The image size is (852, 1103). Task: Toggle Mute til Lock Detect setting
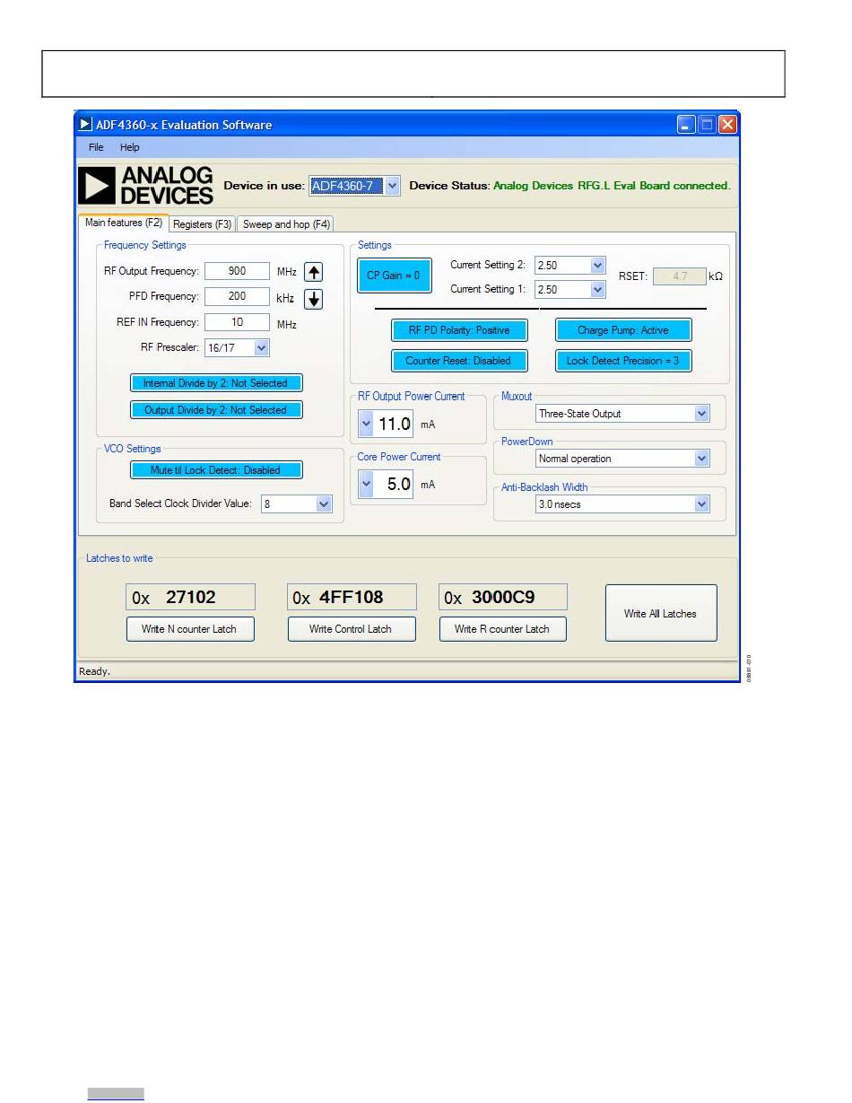tap(216, 470)
